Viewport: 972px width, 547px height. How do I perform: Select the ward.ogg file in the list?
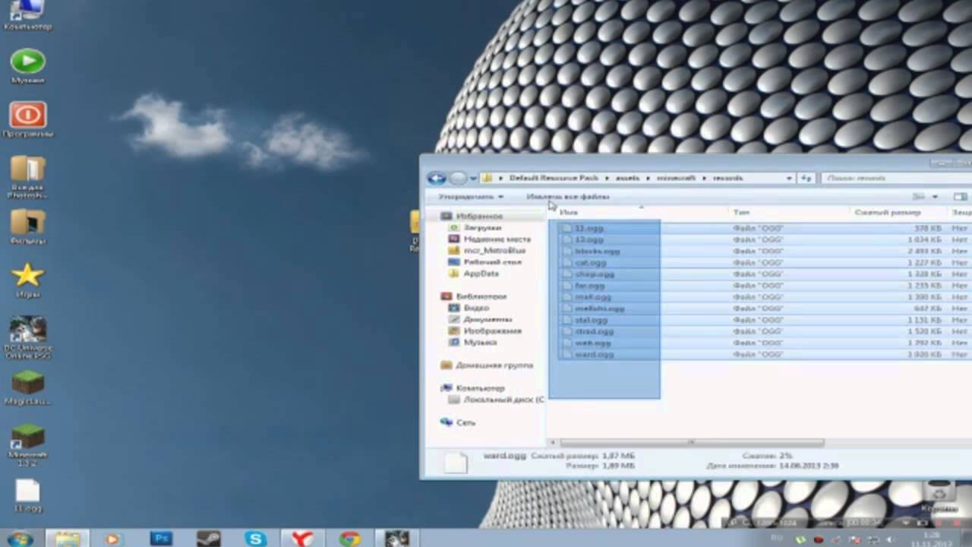point(595,354)
